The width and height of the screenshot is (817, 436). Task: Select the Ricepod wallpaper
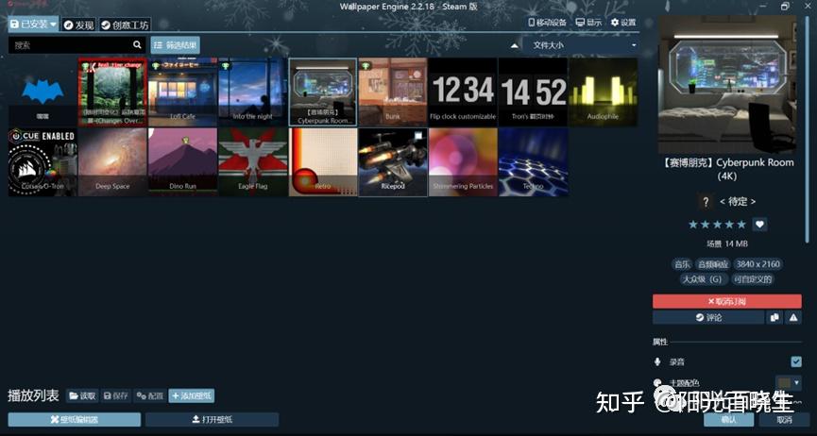point(393,162)
